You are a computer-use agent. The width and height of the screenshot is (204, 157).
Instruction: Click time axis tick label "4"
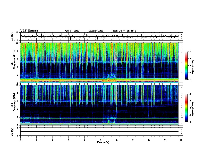click(x=85, y=140)
